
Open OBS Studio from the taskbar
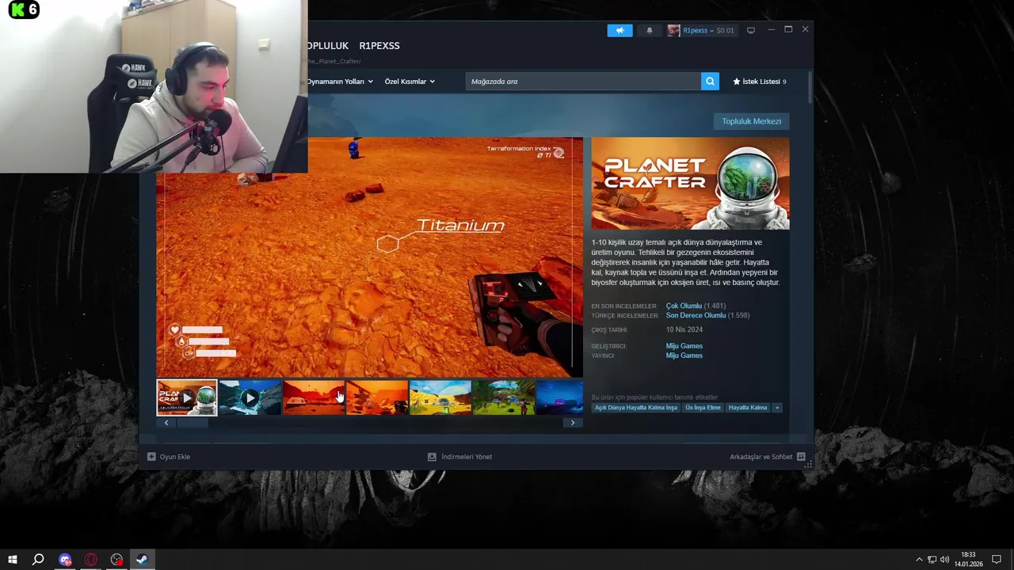pos(117,560)
